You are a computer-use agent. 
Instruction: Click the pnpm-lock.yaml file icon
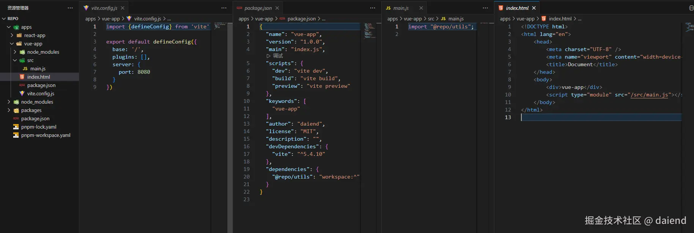click(x=16, y=127)
